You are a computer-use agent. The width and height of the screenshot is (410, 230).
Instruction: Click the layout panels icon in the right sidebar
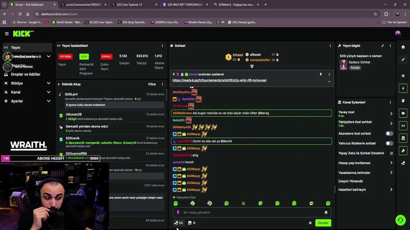pos(403,138)
